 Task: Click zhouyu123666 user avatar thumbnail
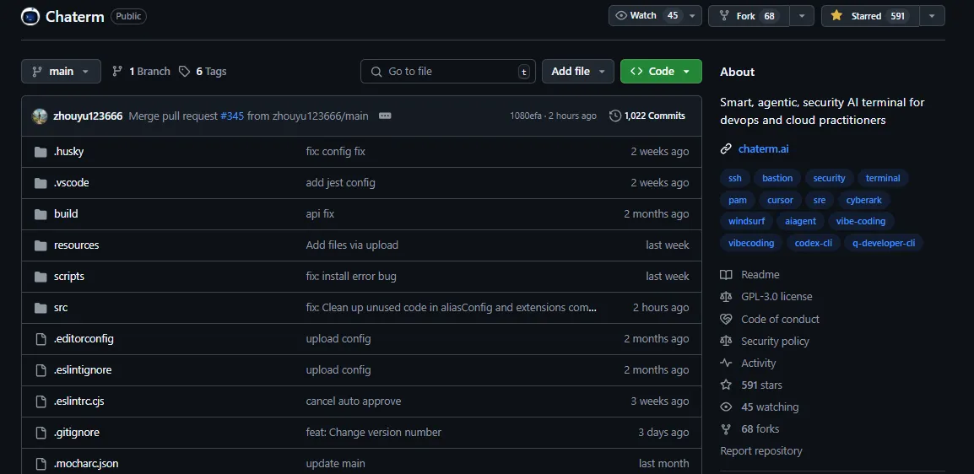coord(40,116)
